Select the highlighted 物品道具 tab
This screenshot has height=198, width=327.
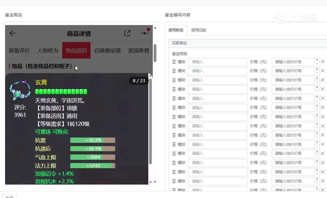[76, 50]
